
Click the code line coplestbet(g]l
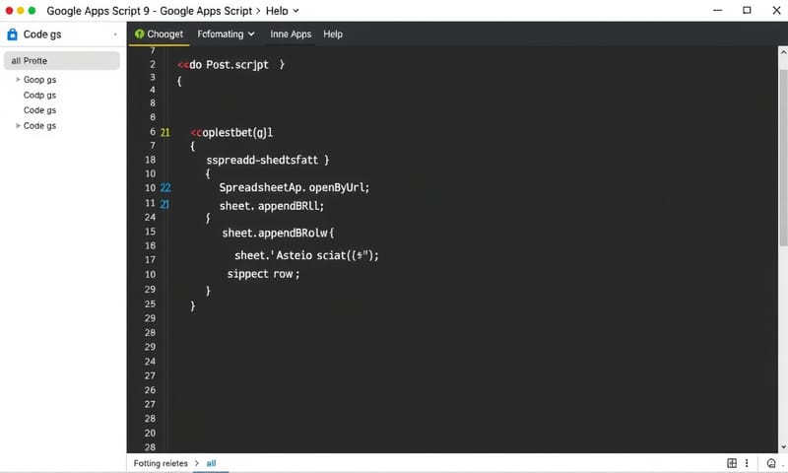point(231,133)
